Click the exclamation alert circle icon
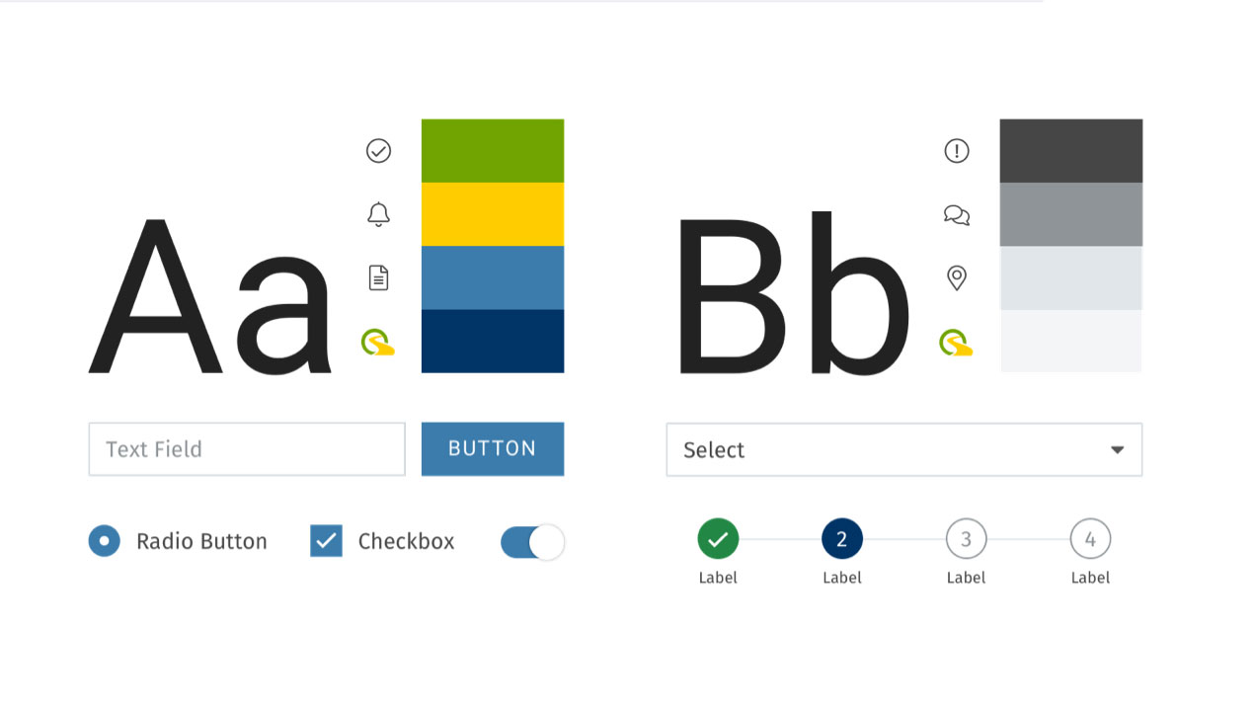This screenshot has height=704, width=1254. point(957,150)
